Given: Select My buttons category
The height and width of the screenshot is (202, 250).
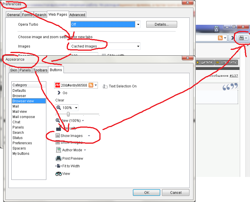Looking at the screenshot, I should point(29,154).
